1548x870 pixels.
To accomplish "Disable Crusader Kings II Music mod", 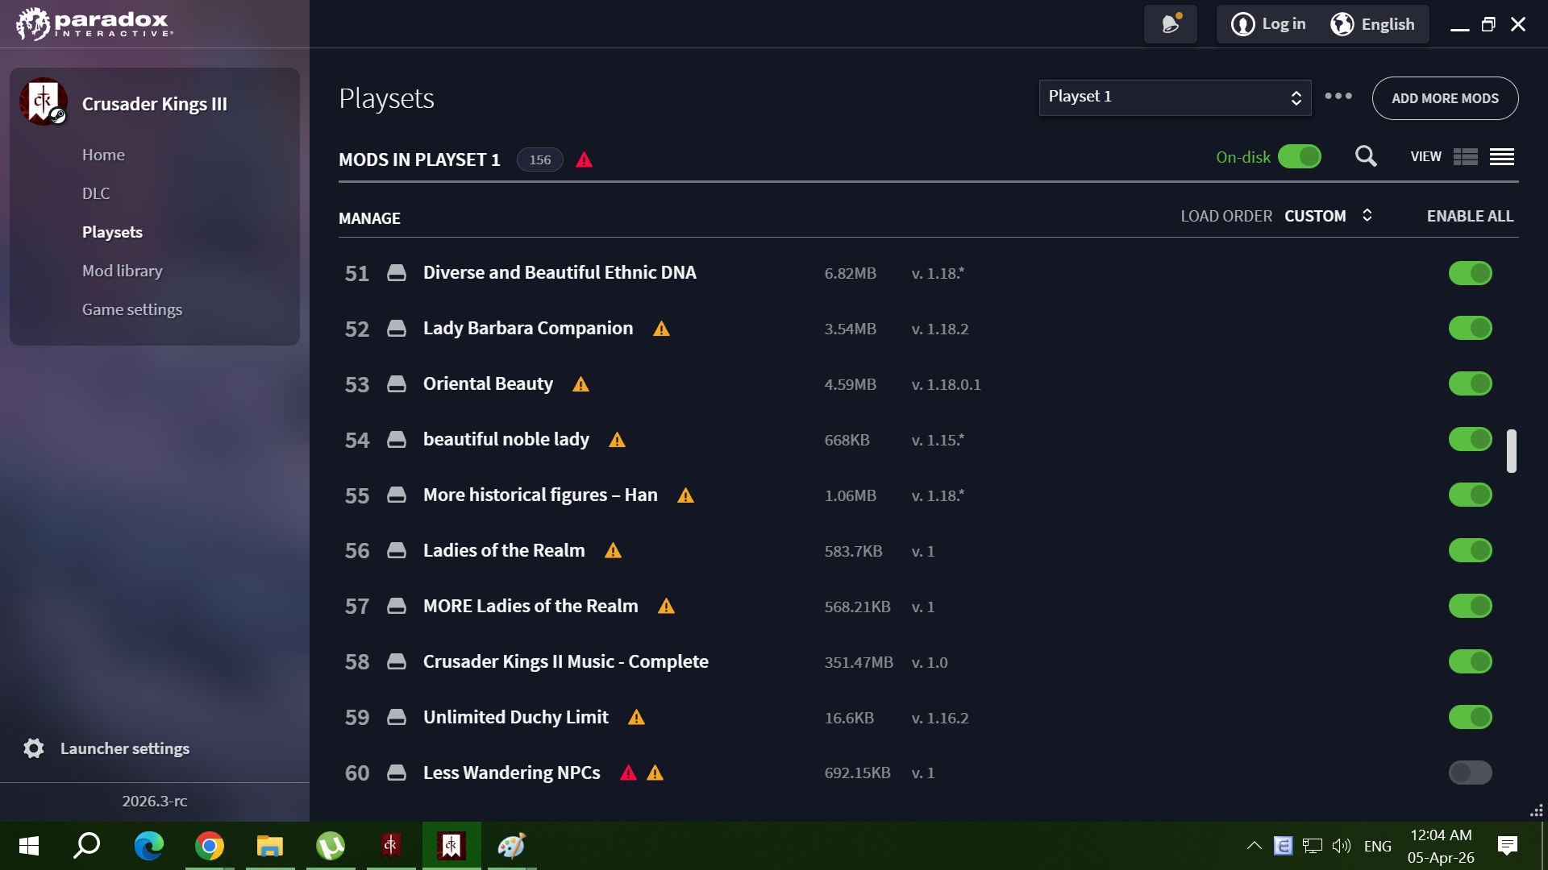I will click(1471, 662).
